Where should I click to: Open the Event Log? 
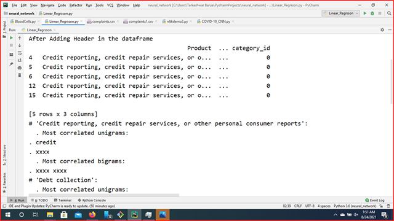tap(375, 200)
